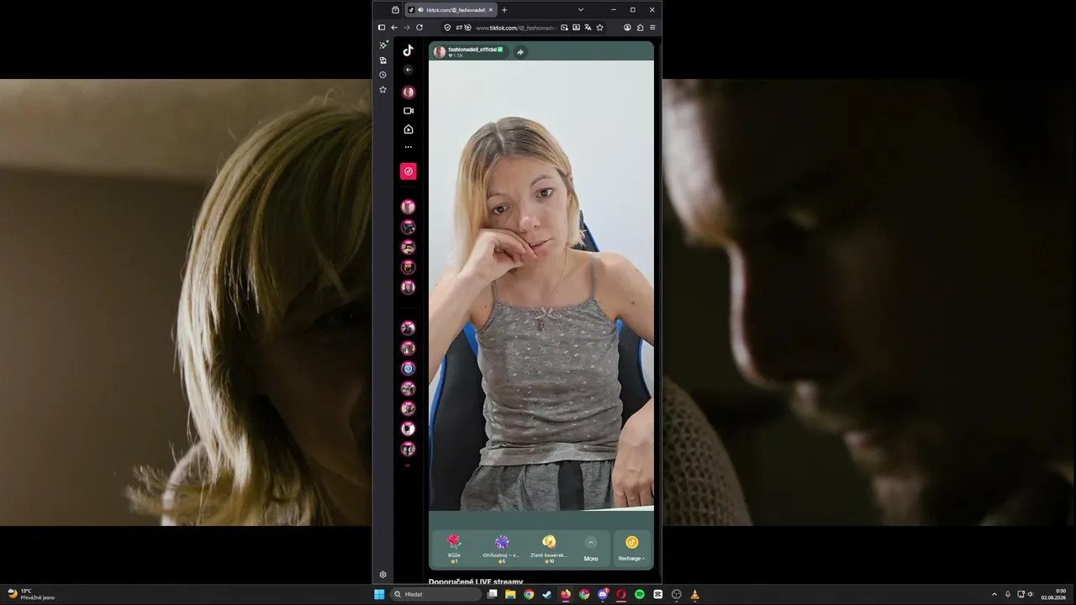Open the Firefox account icon
The image size is (1076, 605).
tap(627, 28)
